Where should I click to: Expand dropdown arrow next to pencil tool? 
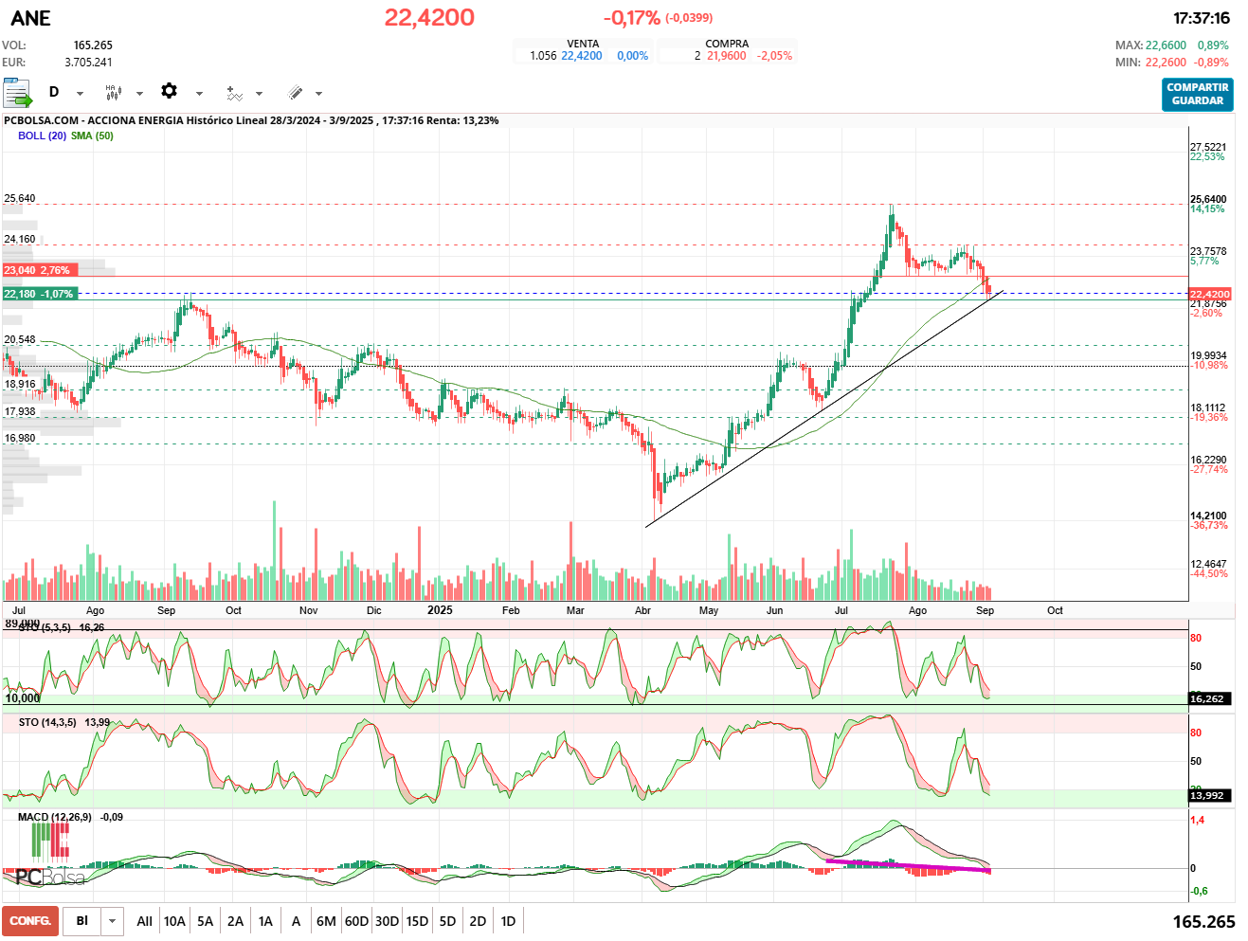[318, 93]
